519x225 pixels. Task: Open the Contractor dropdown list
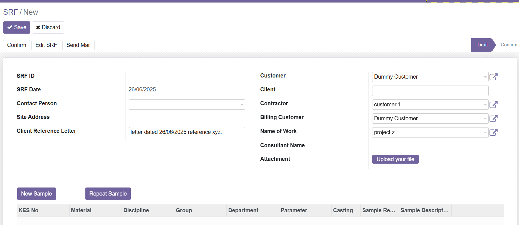tap(485, 105)
